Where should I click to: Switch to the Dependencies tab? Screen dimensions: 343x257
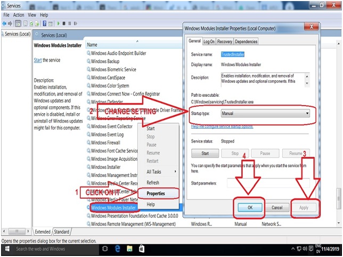246,41
